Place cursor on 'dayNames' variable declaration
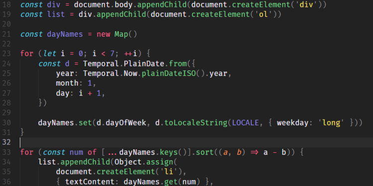Viewport: 373px width, 186px height. 65,34
